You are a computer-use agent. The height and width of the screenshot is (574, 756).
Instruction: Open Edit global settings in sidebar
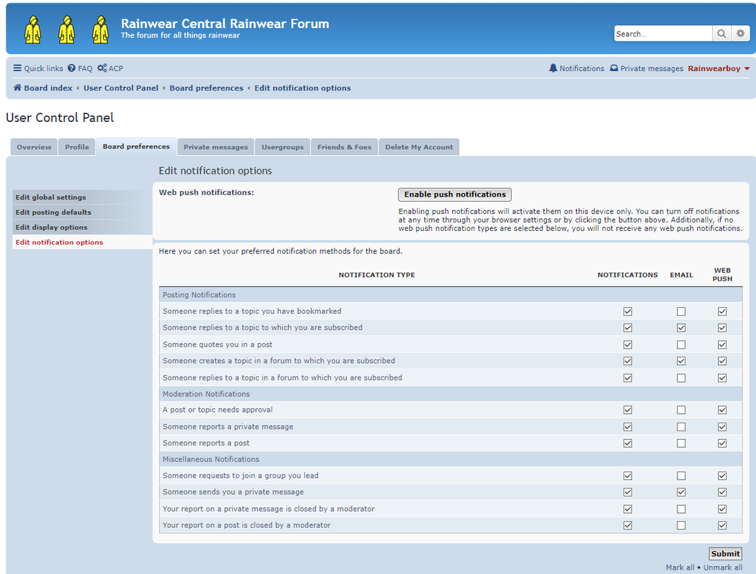(x=82, y=197)
